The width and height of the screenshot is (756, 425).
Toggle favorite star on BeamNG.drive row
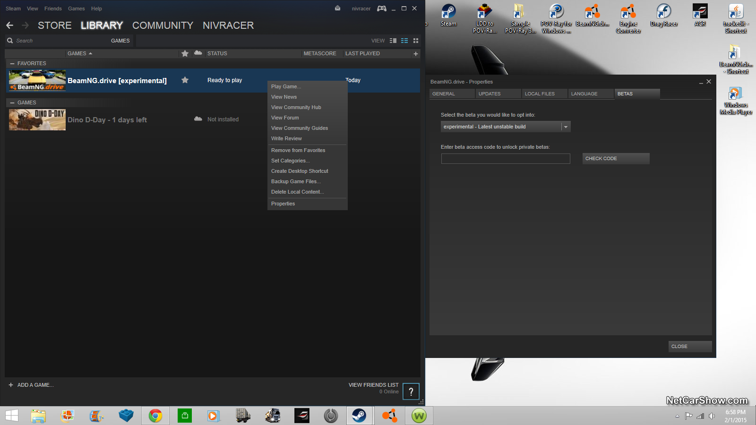point(185,80)
